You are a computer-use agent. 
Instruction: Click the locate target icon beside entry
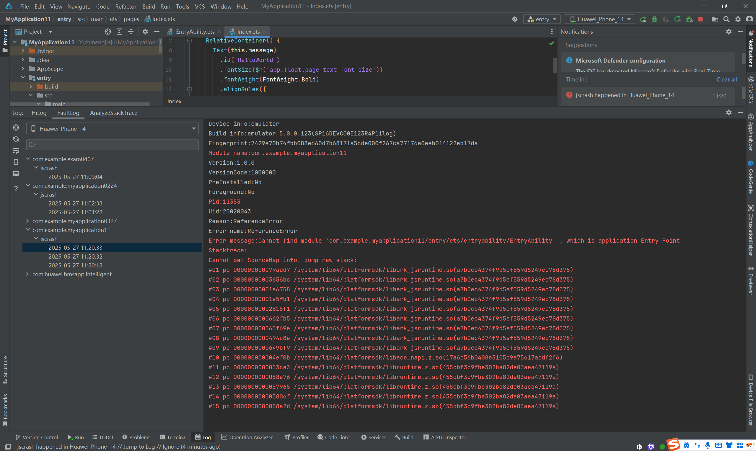[x=514, y=19]
